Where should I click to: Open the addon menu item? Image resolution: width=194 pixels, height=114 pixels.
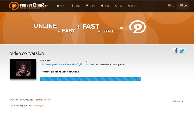[x=76, y=6]
